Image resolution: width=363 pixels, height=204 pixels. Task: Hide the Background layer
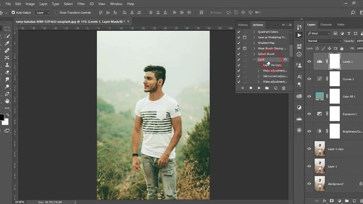coord(309,184)
